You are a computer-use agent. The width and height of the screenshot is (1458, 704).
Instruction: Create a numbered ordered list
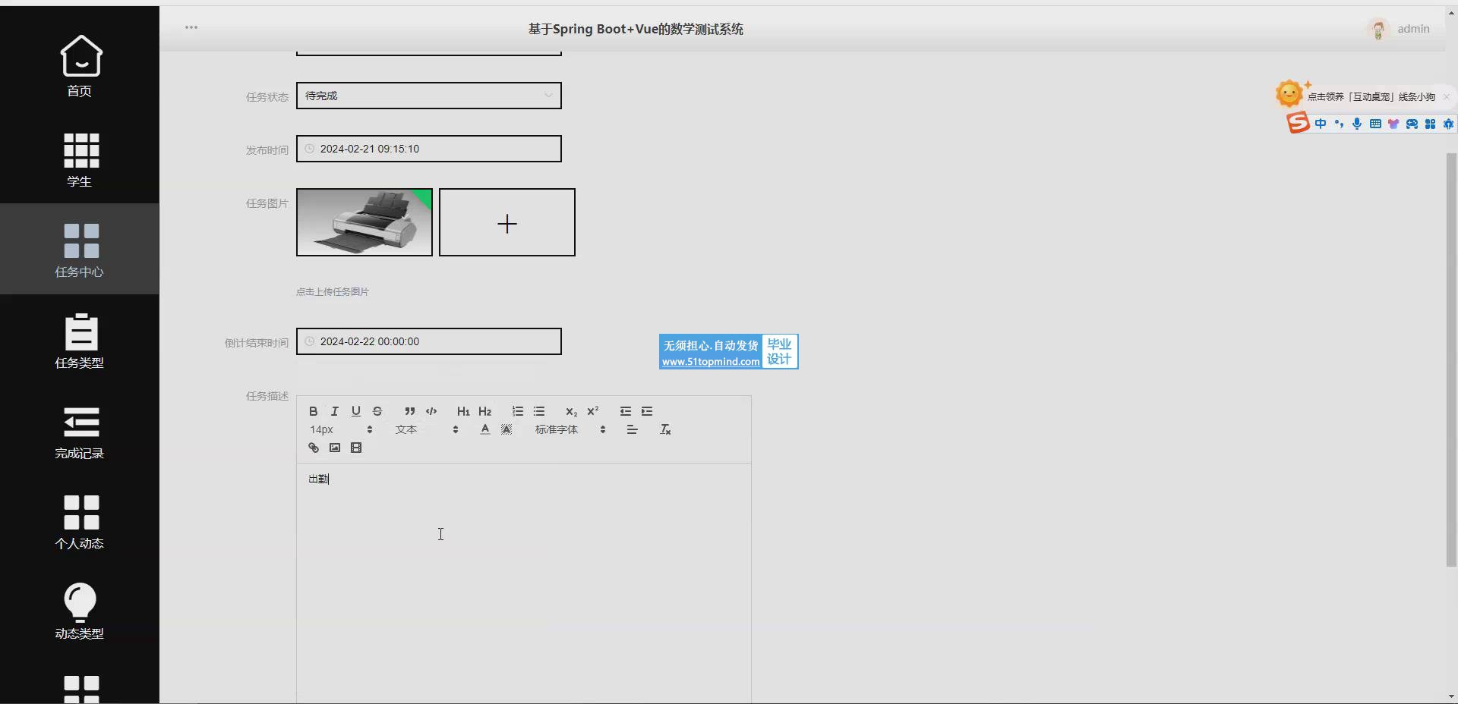coord(518,411)
